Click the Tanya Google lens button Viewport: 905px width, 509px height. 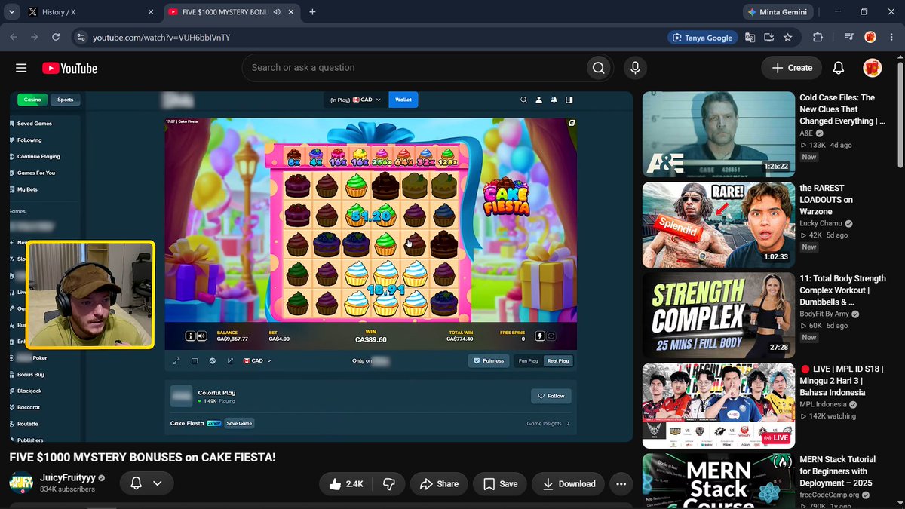coord(701,37)
